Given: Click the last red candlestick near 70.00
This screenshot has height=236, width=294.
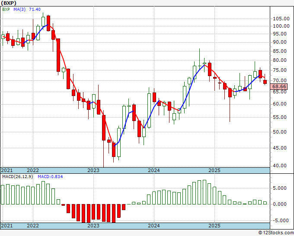Looking at the screenshot, I should pos(265,82).
